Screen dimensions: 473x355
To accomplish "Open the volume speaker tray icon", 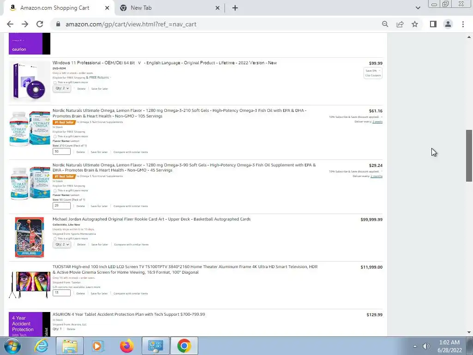I will tap(426, 346).
